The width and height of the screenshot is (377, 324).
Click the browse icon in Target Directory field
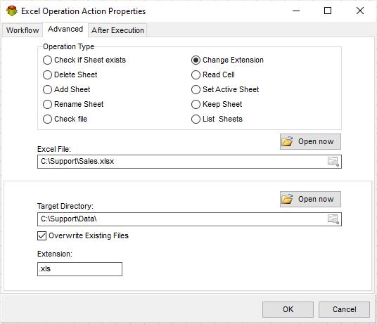point(333,219)
